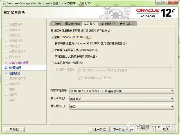The height and width of the screenshot is (135, 180).
Task: Minimize the Database Configuration Assistant window
Action: (159, 3)
